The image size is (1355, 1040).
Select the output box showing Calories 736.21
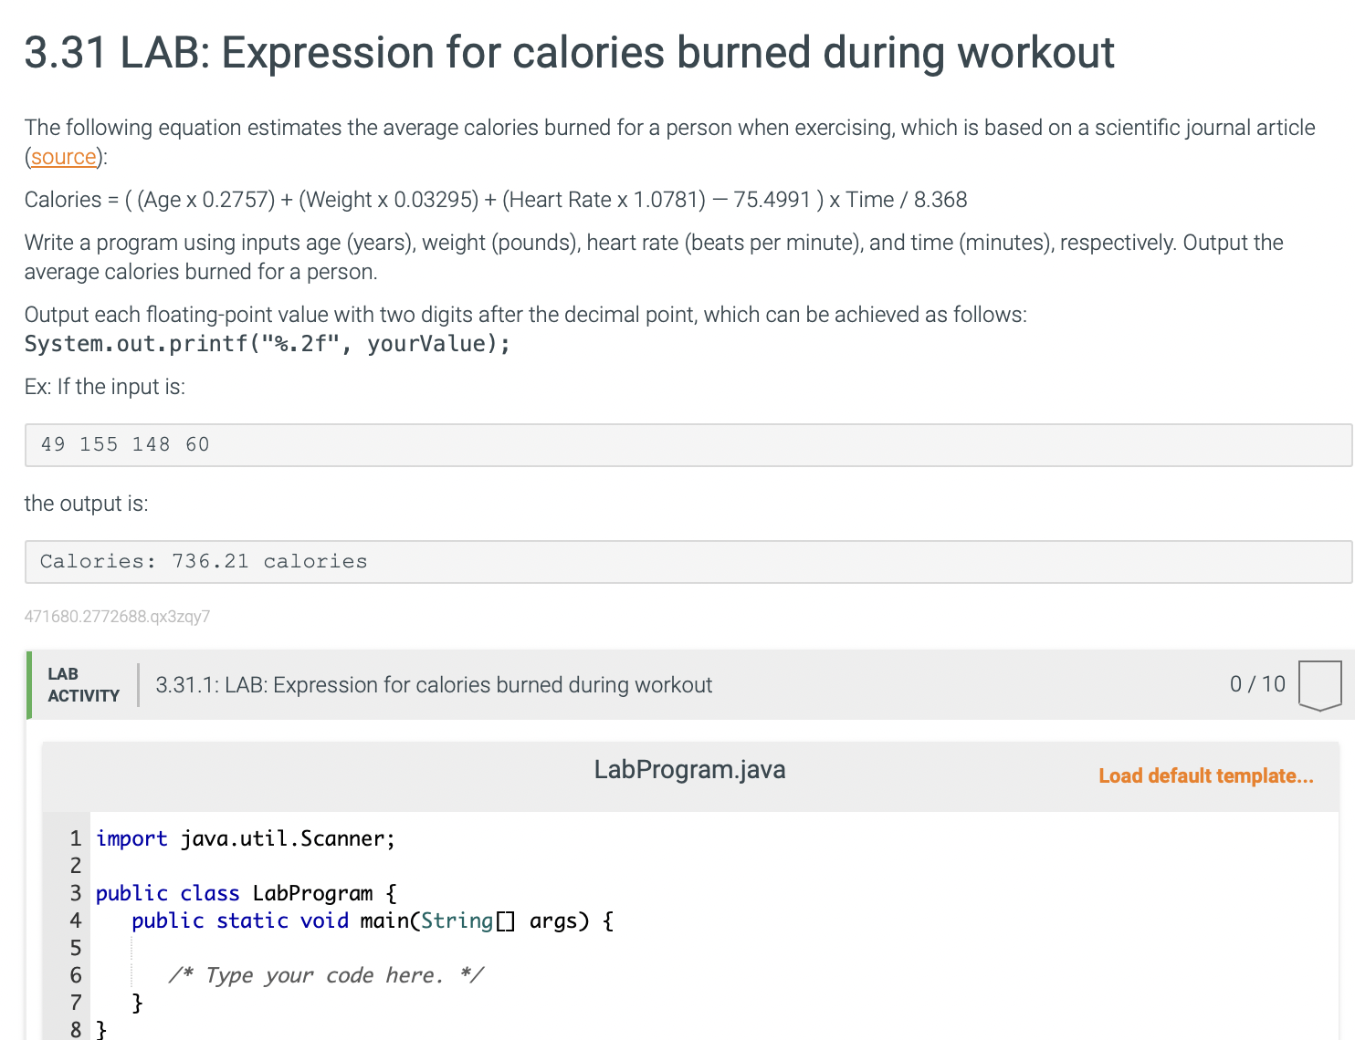pos(203,561)
